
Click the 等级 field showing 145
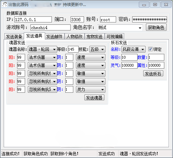tap(73, 49)
